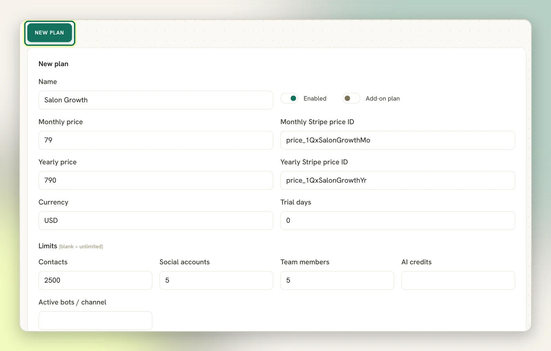This screenshot has width=551, height=351.
Task: Edit the Name field containing Salon Growth
Action: (156, 100)
